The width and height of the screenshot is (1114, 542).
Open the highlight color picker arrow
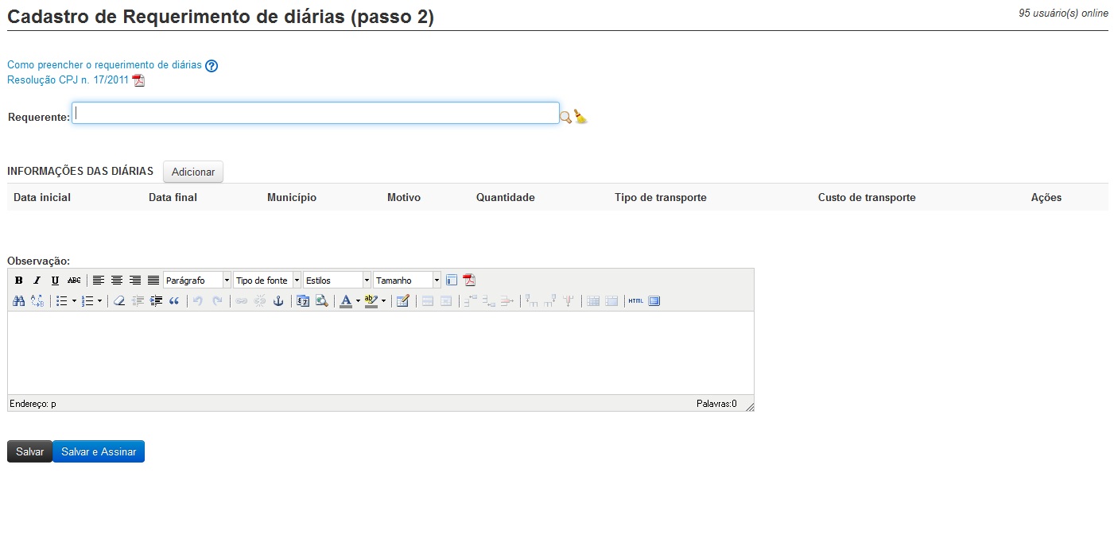383,301
